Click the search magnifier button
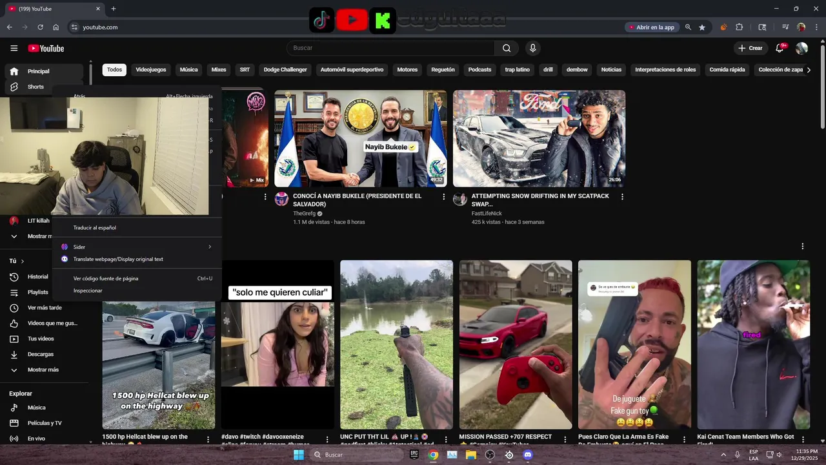826x465 pixels. [507, 48]
